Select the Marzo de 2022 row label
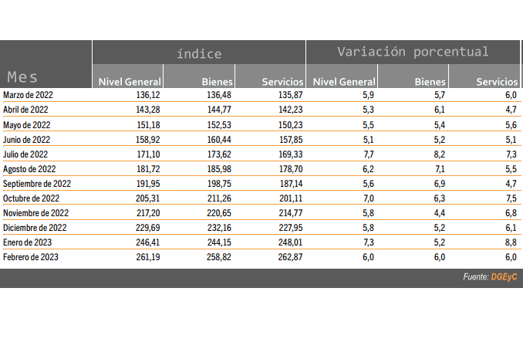This screenshot has height=349, width=523. click(28, 95)
